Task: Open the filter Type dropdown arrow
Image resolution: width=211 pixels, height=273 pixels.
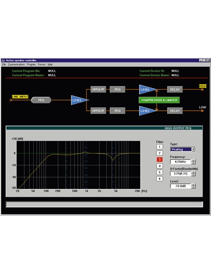Action: [x=193, y=150]
